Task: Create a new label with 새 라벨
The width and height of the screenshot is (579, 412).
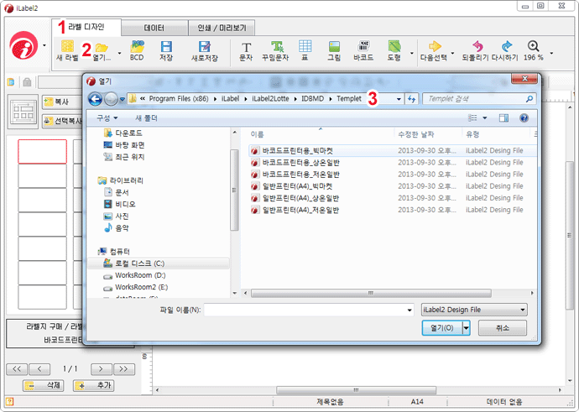Action: coord(67,50)
